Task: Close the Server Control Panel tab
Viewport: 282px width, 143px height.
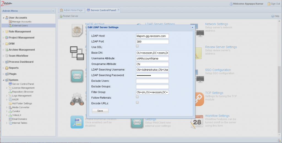Action: [x=118, y=10]
